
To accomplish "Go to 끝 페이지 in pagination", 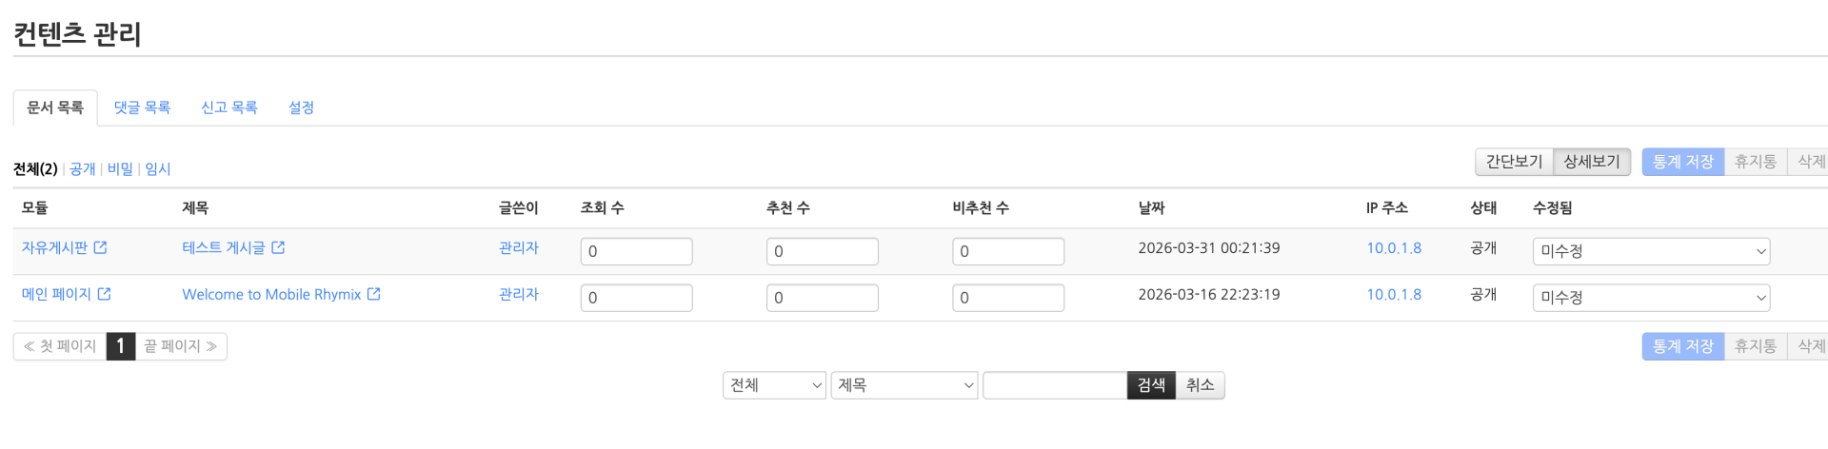I will click(180, 346).
